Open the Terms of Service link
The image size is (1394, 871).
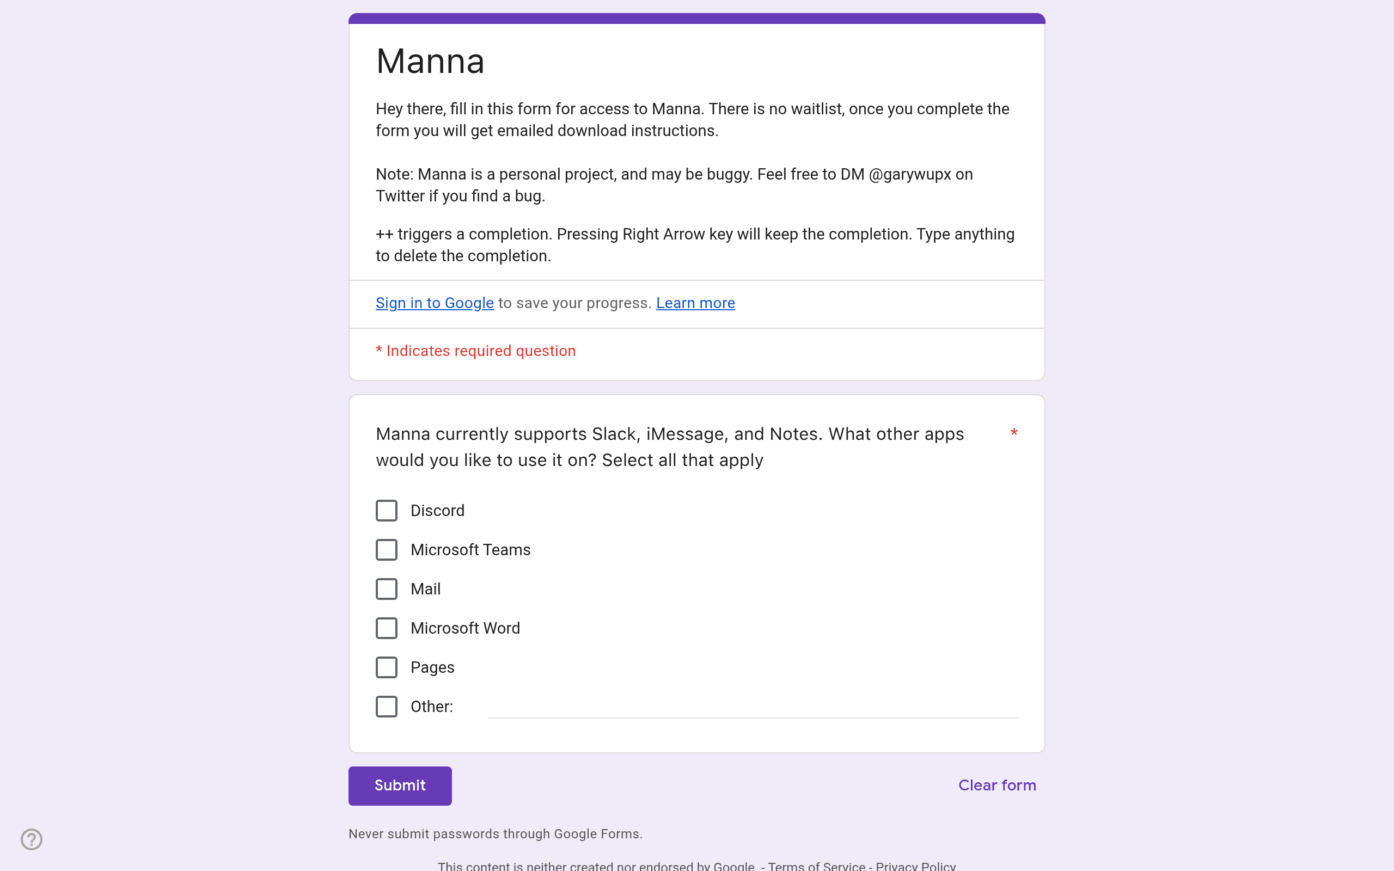tap(816, 866)
